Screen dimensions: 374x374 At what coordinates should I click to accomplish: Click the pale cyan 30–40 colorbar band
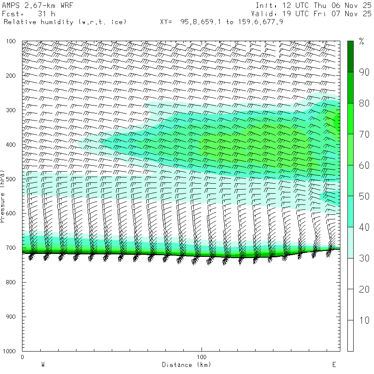(350, 243)
